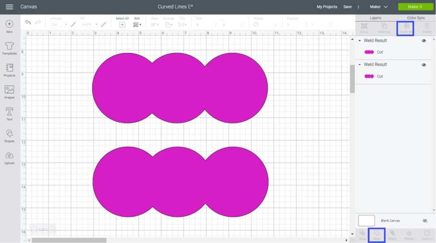Hide the second Weld Result layer
436x243 pixels.
[x=424, y=65]
